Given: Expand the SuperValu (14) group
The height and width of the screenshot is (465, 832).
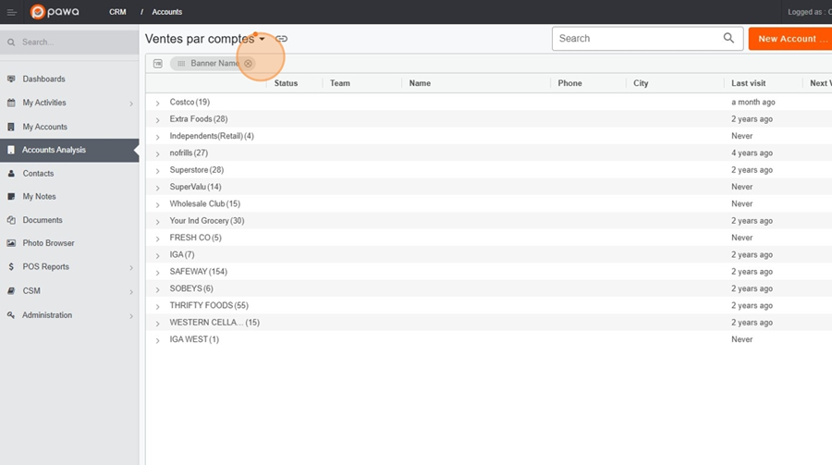Looking at the screenshot, I should coord(157,188).
